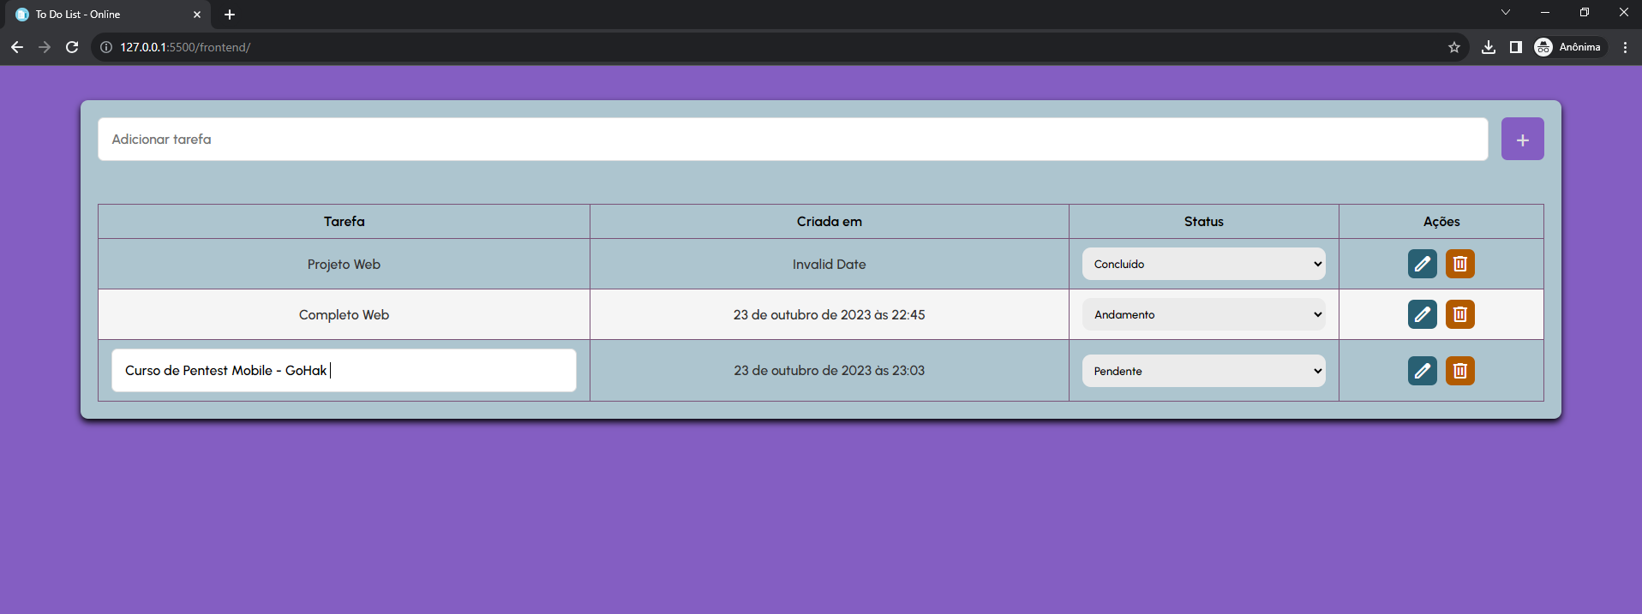Open a new browser tab
This screenshot has width=1642, height=614.
point(230,15)
